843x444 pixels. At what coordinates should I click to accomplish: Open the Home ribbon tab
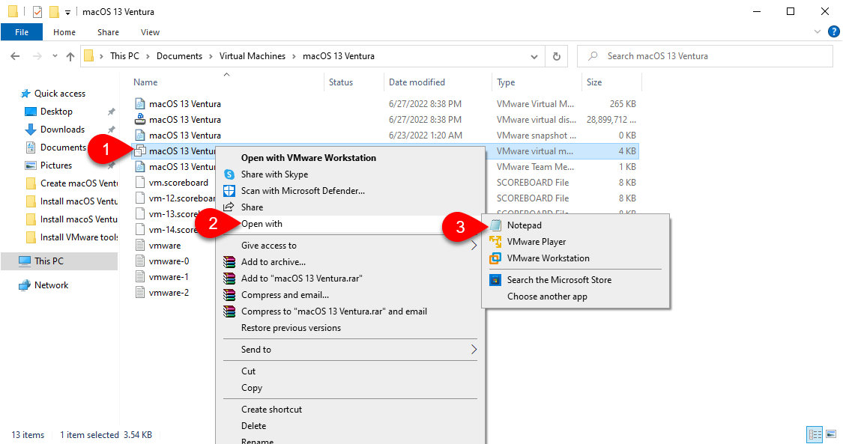(x=64, y=32)
